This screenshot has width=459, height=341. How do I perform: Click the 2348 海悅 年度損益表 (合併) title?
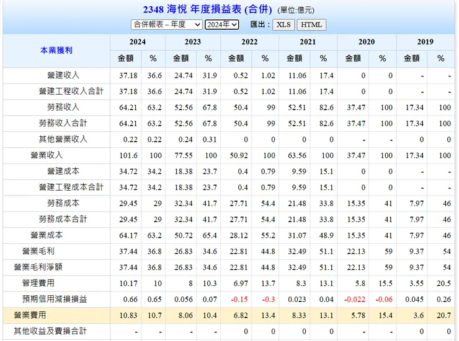point(208,9)
